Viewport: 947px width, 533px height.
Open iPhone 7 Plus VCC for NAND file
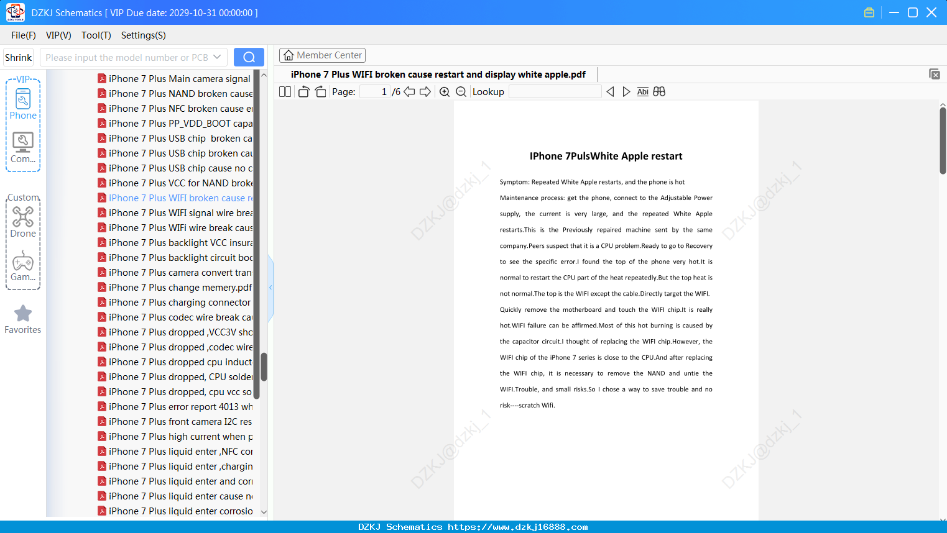tap(175, 183)
